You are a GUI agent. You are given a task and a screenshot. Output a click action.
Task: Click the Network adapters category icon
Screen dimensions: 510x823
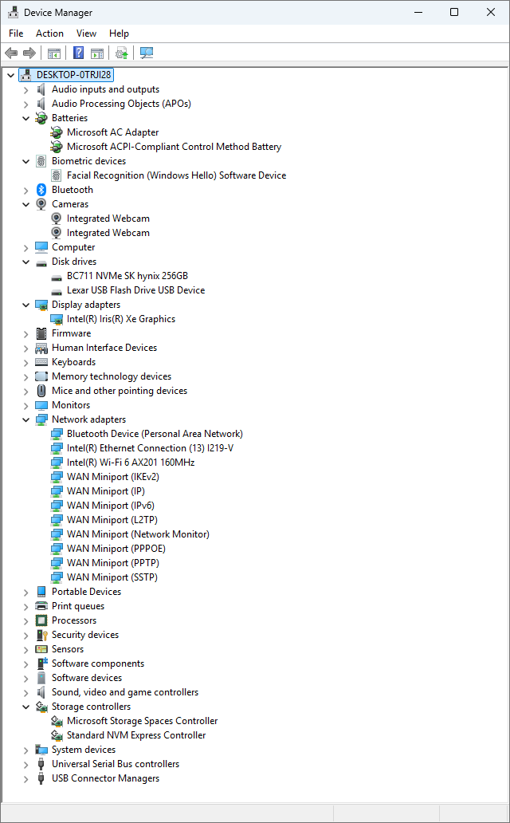click(x=41, y=420)
